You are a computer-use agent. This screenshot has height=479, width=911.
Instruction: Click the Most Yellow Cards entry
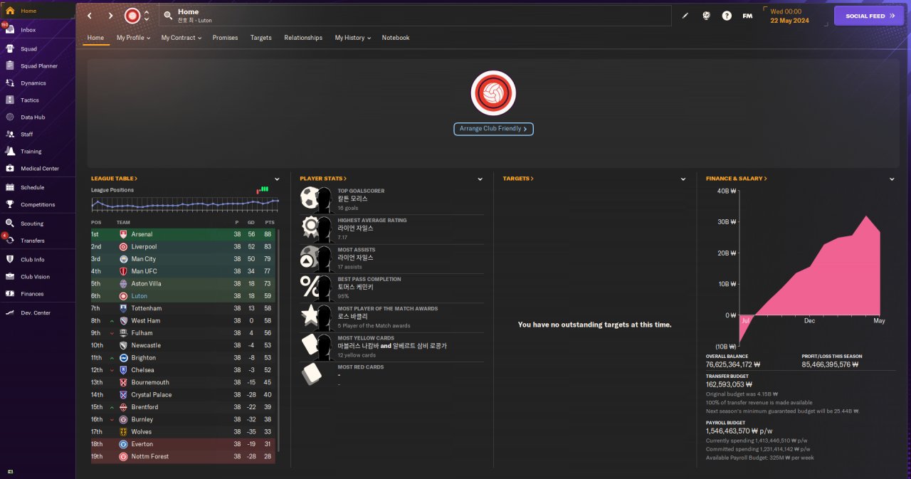[x=391, y=347]
